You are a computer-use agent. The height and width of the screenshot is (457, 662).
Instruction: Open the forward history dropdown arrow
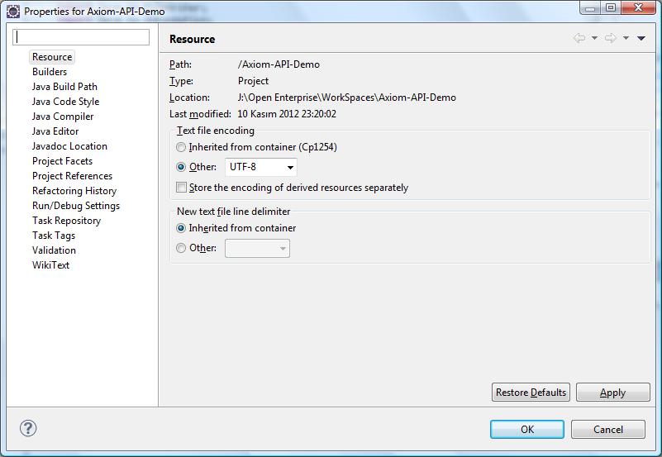click(x=626, y=38)
